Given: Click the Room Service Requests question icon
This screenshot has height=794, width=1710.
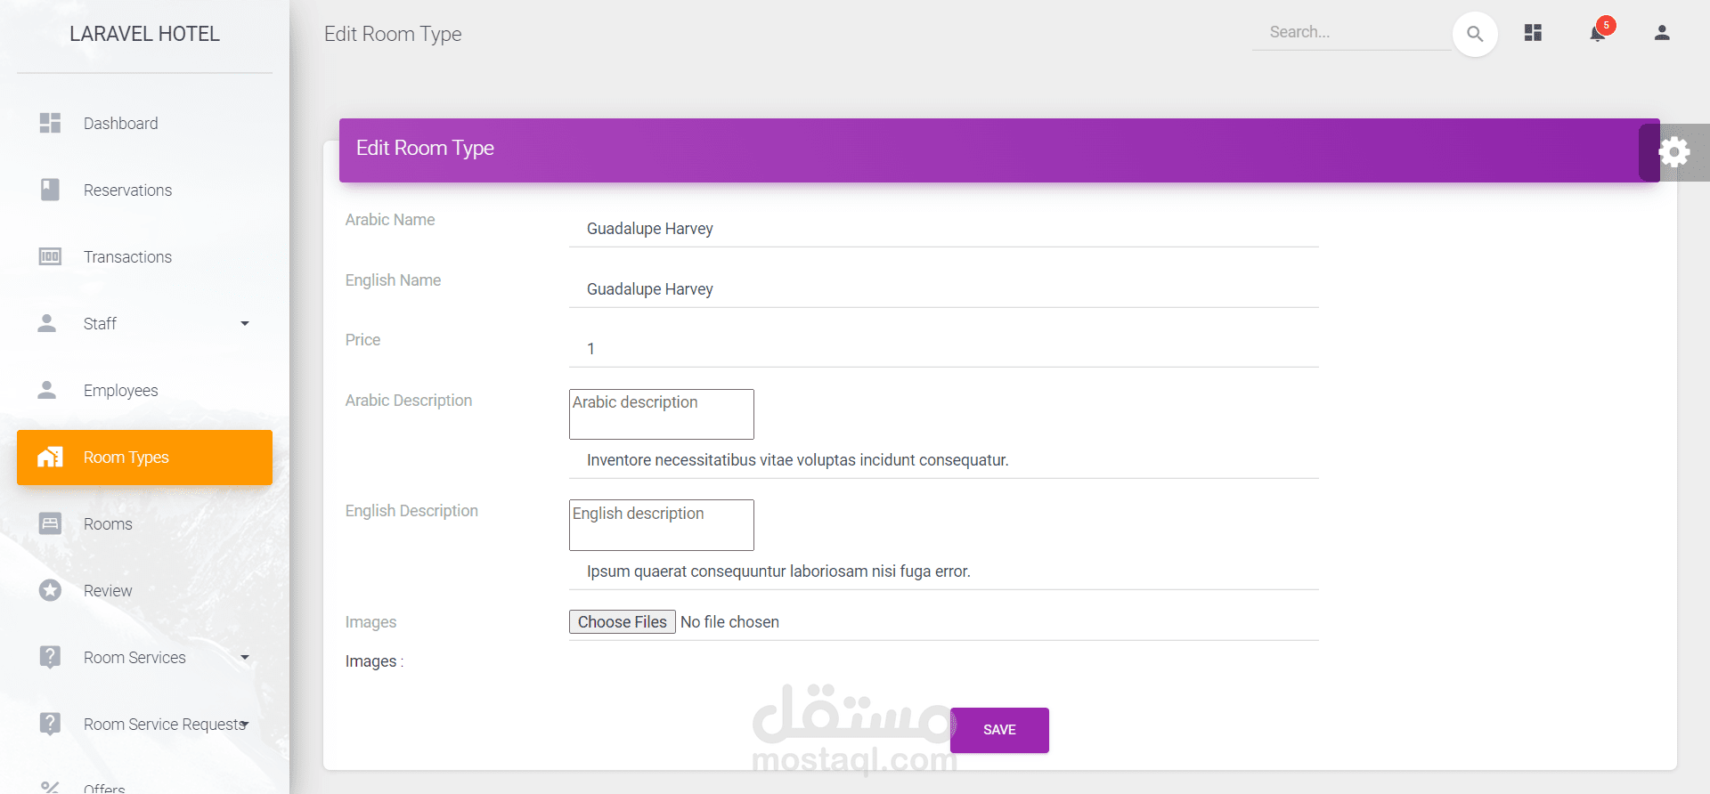Looking at the screenshot, I should coord(50,724).
